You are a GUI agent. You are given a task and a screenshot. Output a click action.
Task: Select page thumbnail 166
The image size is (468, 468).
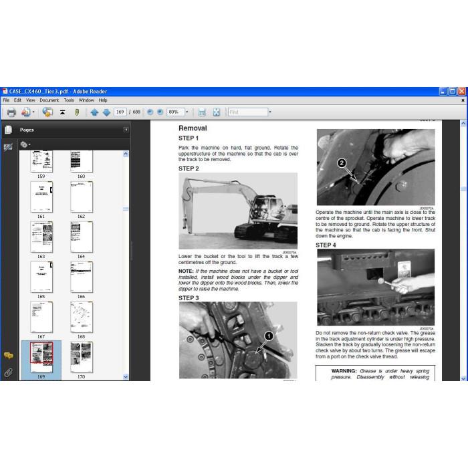pos(82,277)
